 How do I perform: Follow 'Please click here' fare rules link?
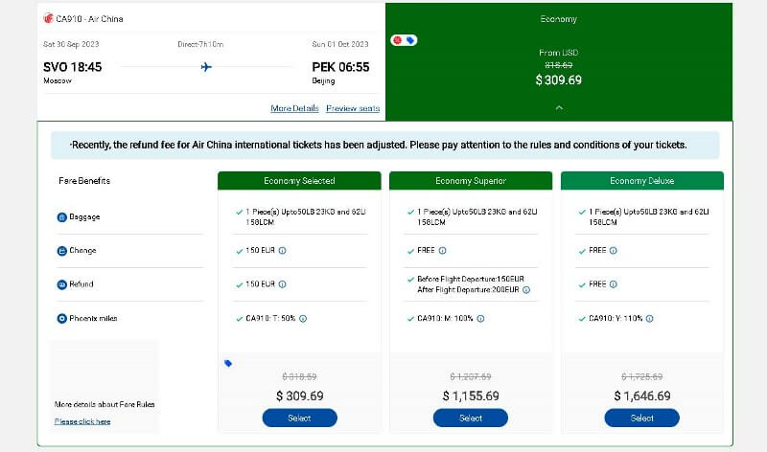(x=82, y=421)
